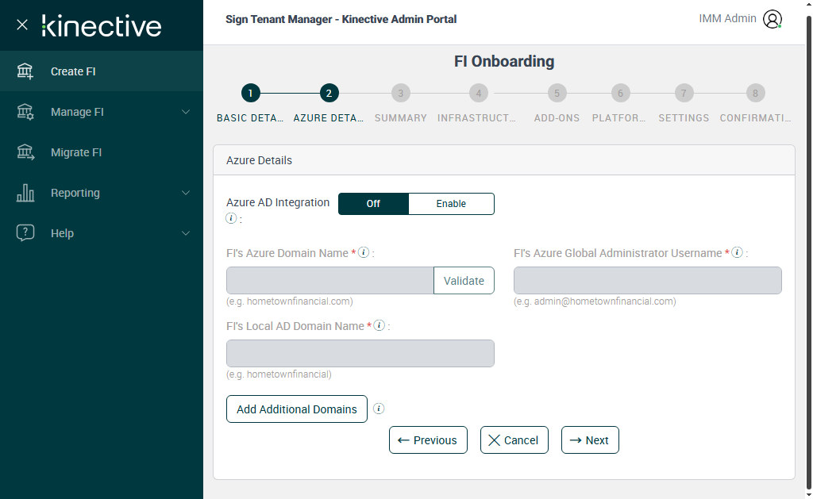
Task: Go to step 8 Confirmation circle
Action: [x=756, y=94]
